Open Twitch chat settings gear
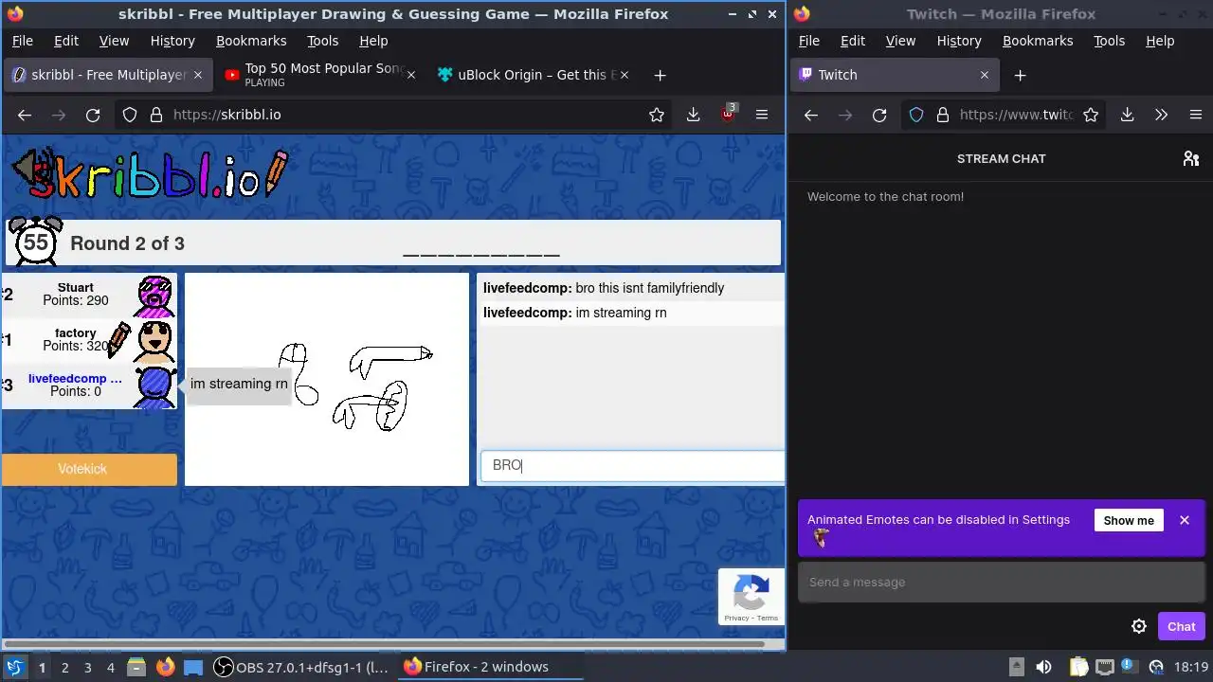The width and height of the screenshot is (1213, 682). pyautogui.click(x=1139, y=626)
